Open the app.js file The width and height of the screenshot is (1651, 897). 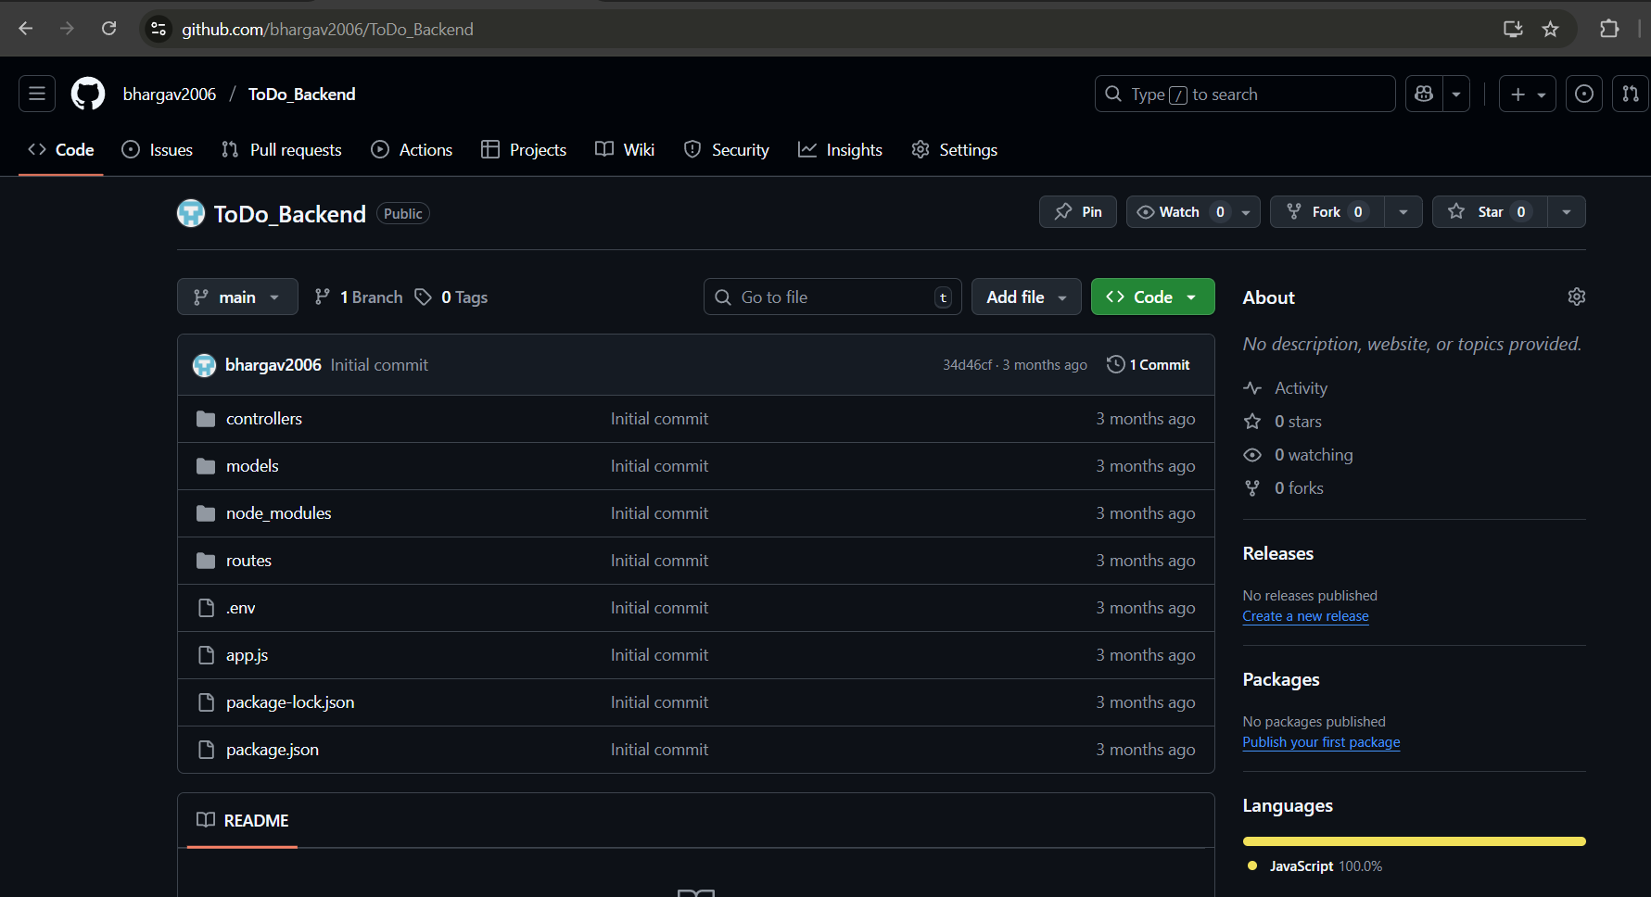click(x=247, y=655)
